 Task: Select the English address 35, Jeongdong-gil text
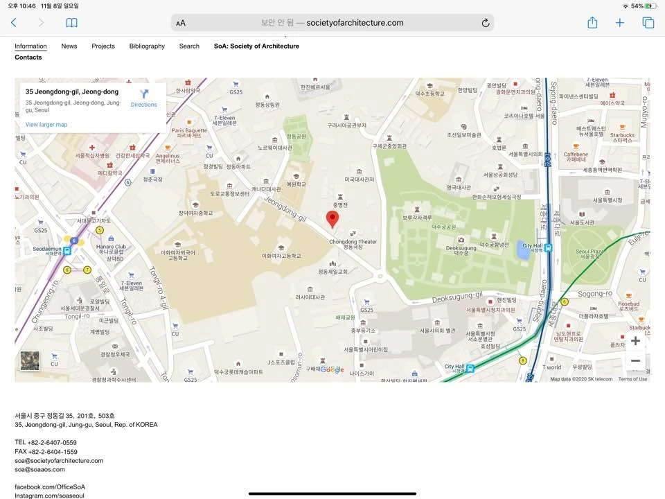click(86, 424)
